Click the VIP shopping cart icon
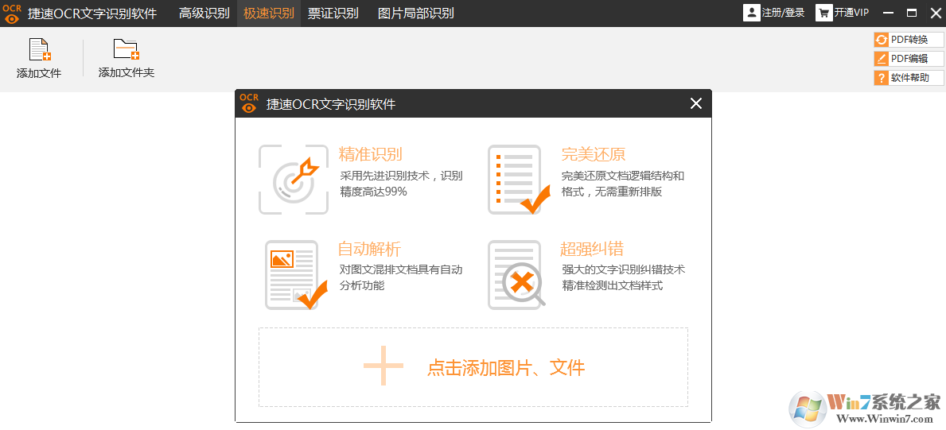This screenshot has width=946, height=430. [823, 13]
